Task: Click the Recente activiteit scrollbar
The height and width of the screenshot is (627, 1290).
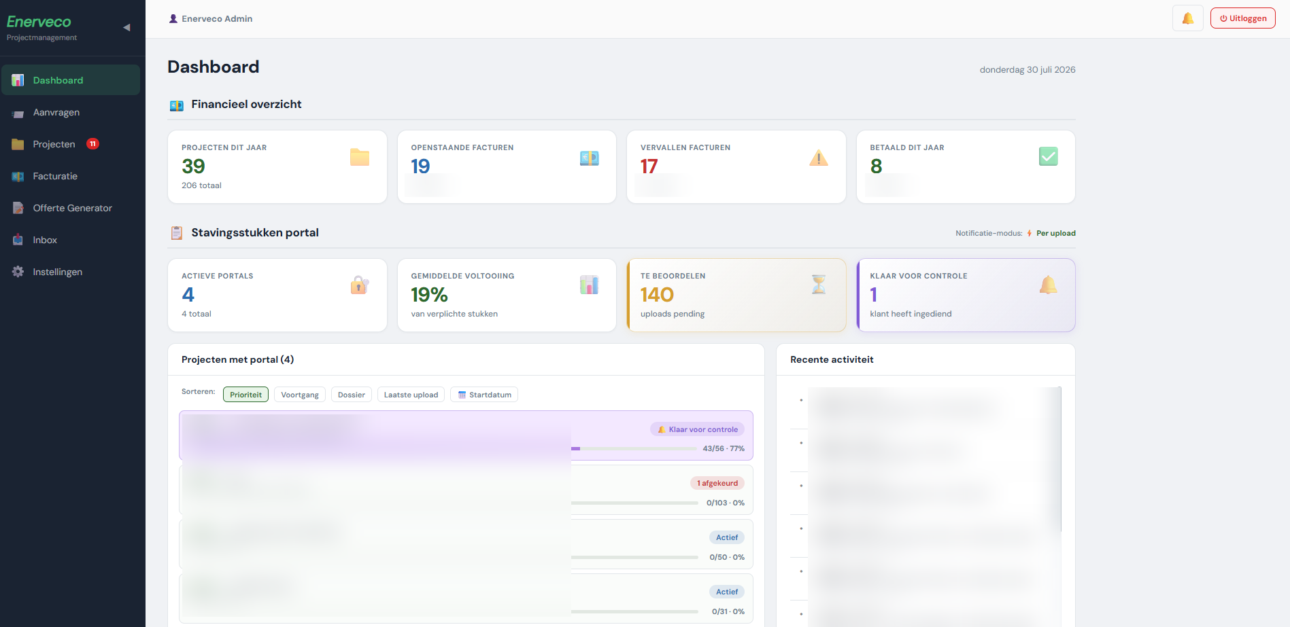Action: [1059, 459]
